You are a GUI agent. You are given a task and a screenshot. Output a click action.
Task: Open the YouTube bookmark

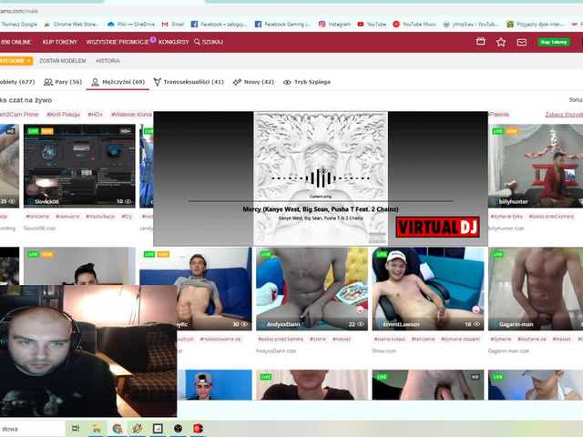click(x=372, y=25)
